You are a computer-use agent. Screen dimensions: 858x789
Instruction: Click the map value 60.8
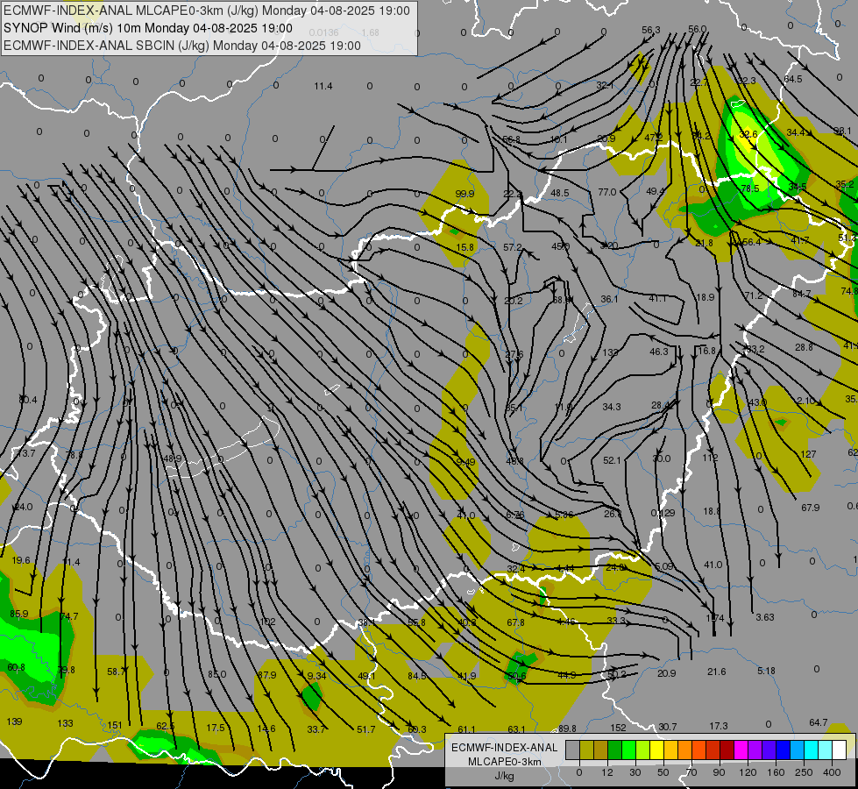click(x=16, y=667)
